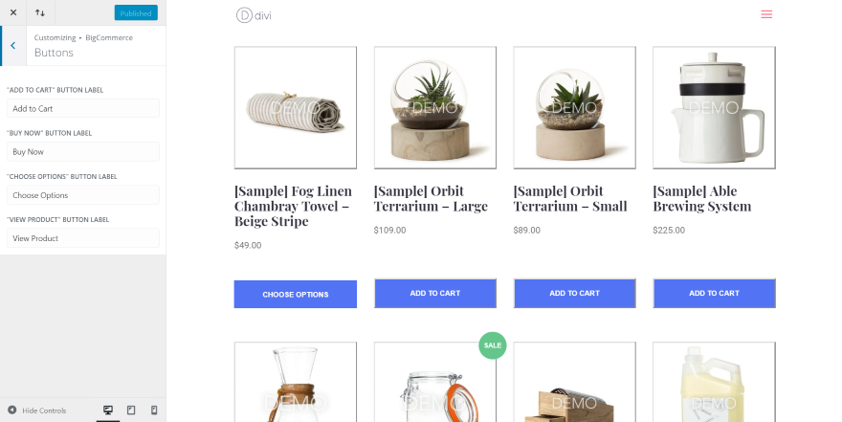Add Orbit Terrarium Large to cart
Viewport: 842px width, 422px height.
point(435,293)
